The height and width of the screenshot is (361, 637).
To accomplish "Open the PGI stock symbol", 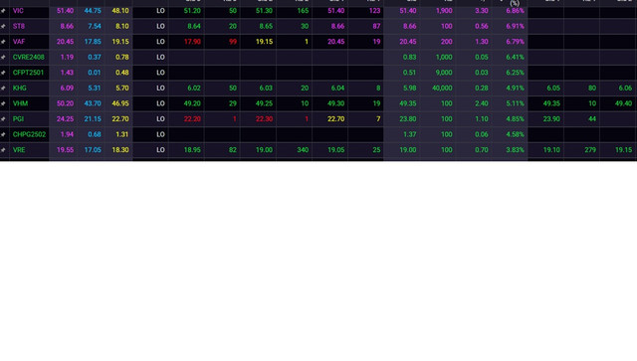I will tap(18, 119).
